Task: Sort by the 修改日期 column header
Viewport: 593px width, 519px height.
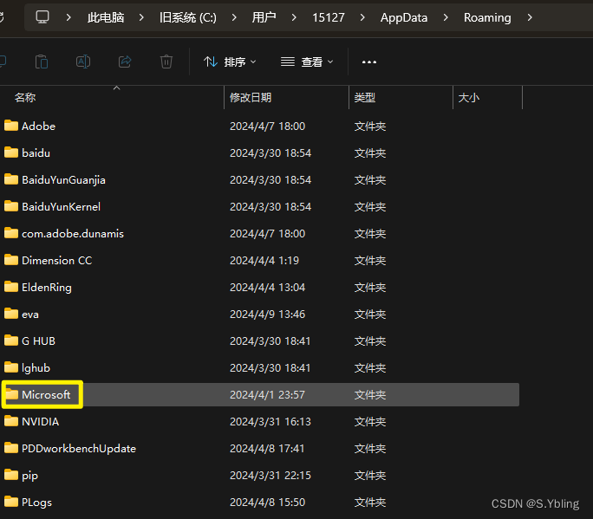Action: point(251,98)
